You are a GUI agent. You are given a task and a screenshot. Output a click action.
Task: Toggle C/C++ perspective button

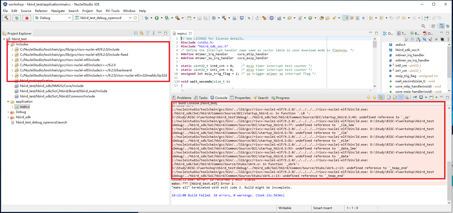pyautogui.click(x=442, y=26)
